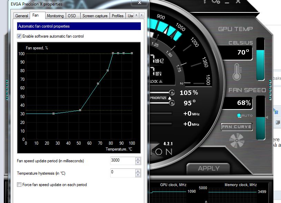This screenshot has width=281, height=203.
Task: Click the thermometer icon under GPU TEMP
Action: pyautogui.click(x=237, y=72)
